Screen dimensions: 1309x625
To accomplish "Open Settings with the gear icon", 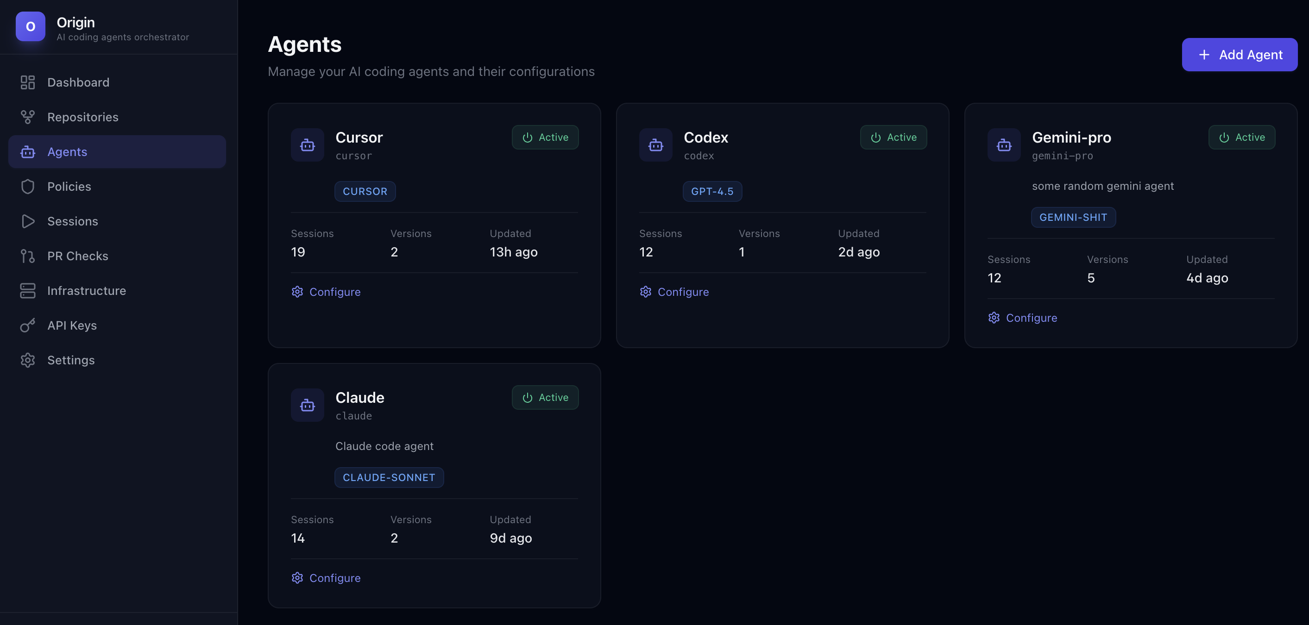I will [27, 359].
